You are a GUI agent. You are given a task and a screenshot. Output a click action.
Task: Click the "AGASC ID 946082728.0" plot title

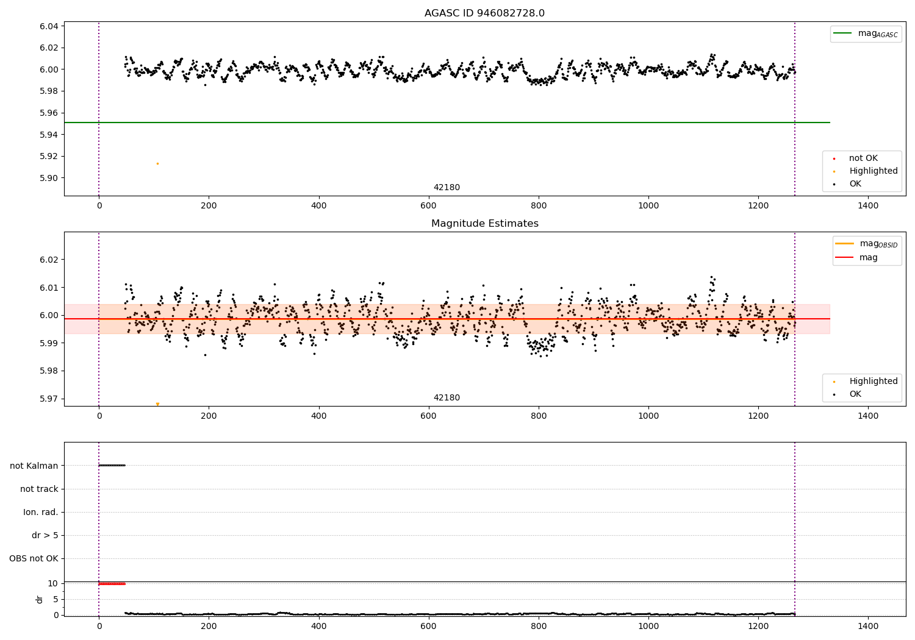point(484,13)
